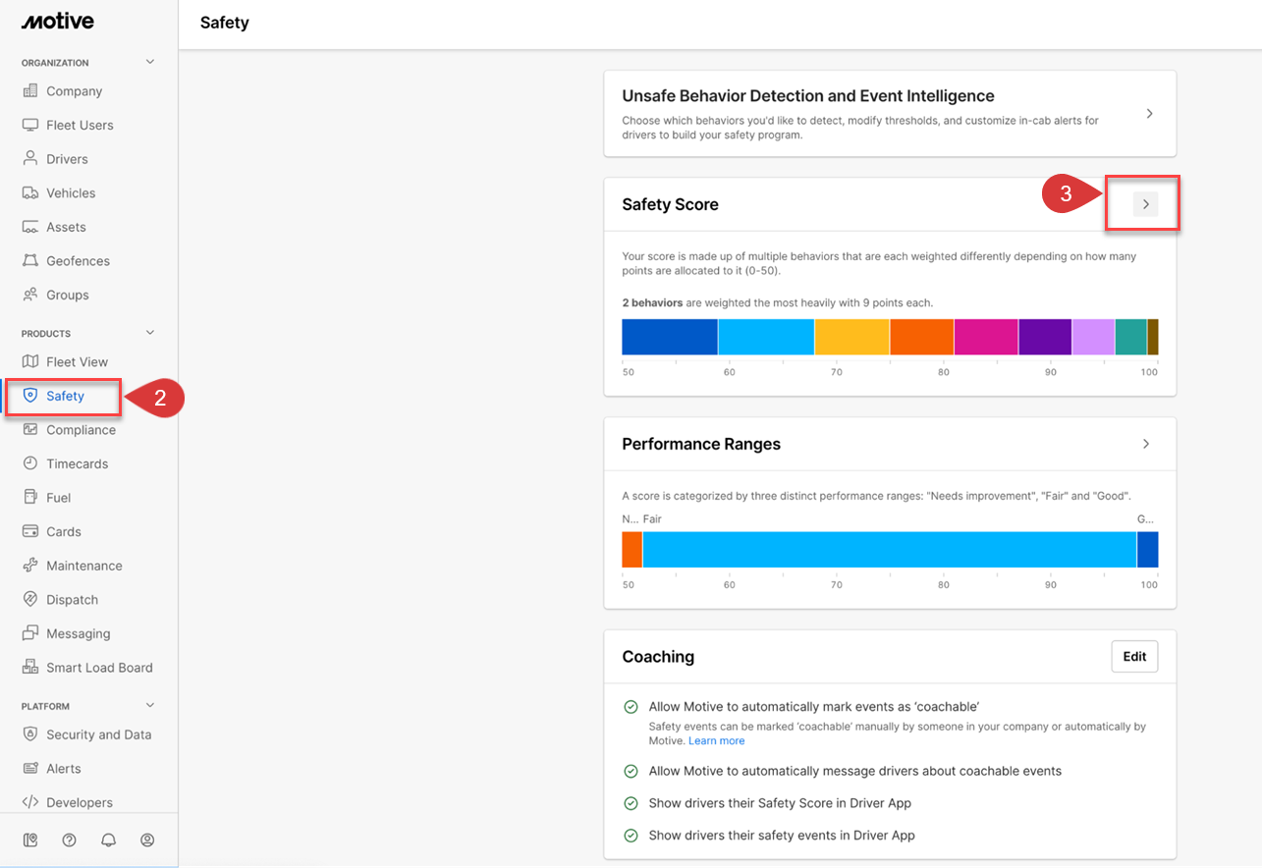Expand Safety Score settings arrow

pos(1145,204)
